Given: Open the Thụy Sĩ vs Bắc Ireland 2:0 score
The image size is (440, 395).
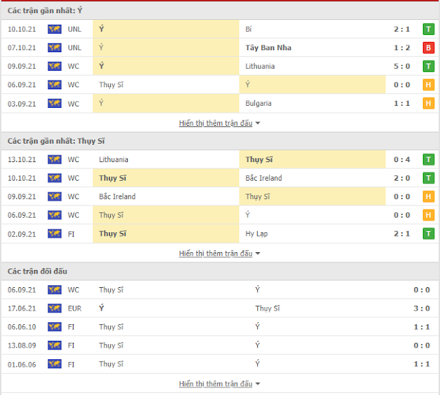Looking at the screenshot, I should [x=401, y=178].
